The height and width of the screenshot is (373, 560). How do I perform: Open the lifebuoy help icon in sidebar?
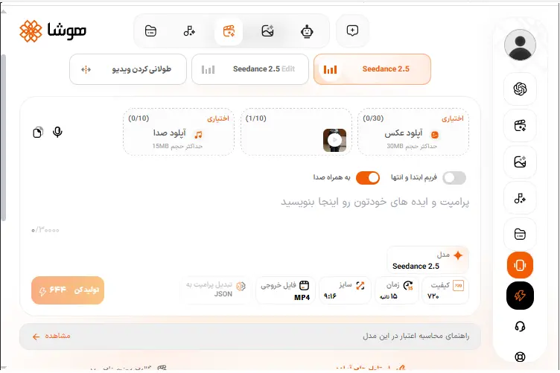pos(520,357)
